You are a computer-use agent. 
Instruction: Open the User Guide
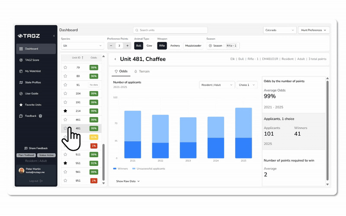pos(31,94)
